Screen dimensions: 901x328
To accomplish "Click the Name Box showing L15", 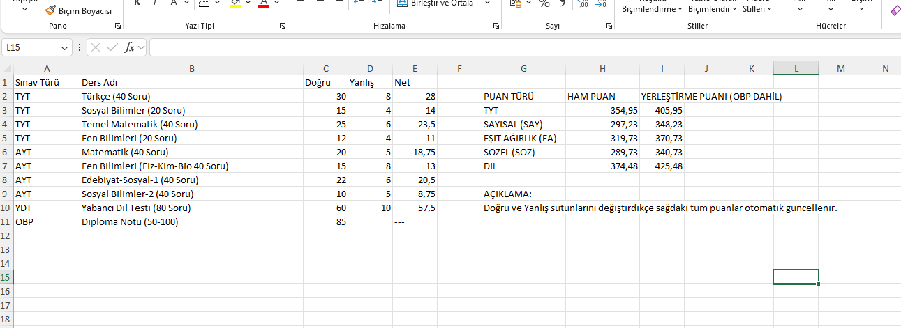I will coord(31,47).
